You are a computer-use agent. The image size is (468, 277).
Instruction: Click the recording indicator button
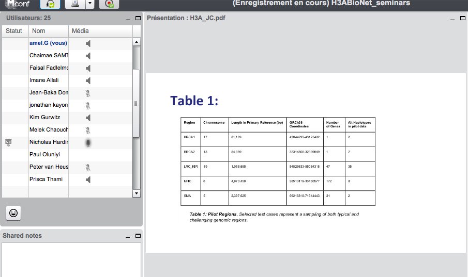(x=109, y=4)
